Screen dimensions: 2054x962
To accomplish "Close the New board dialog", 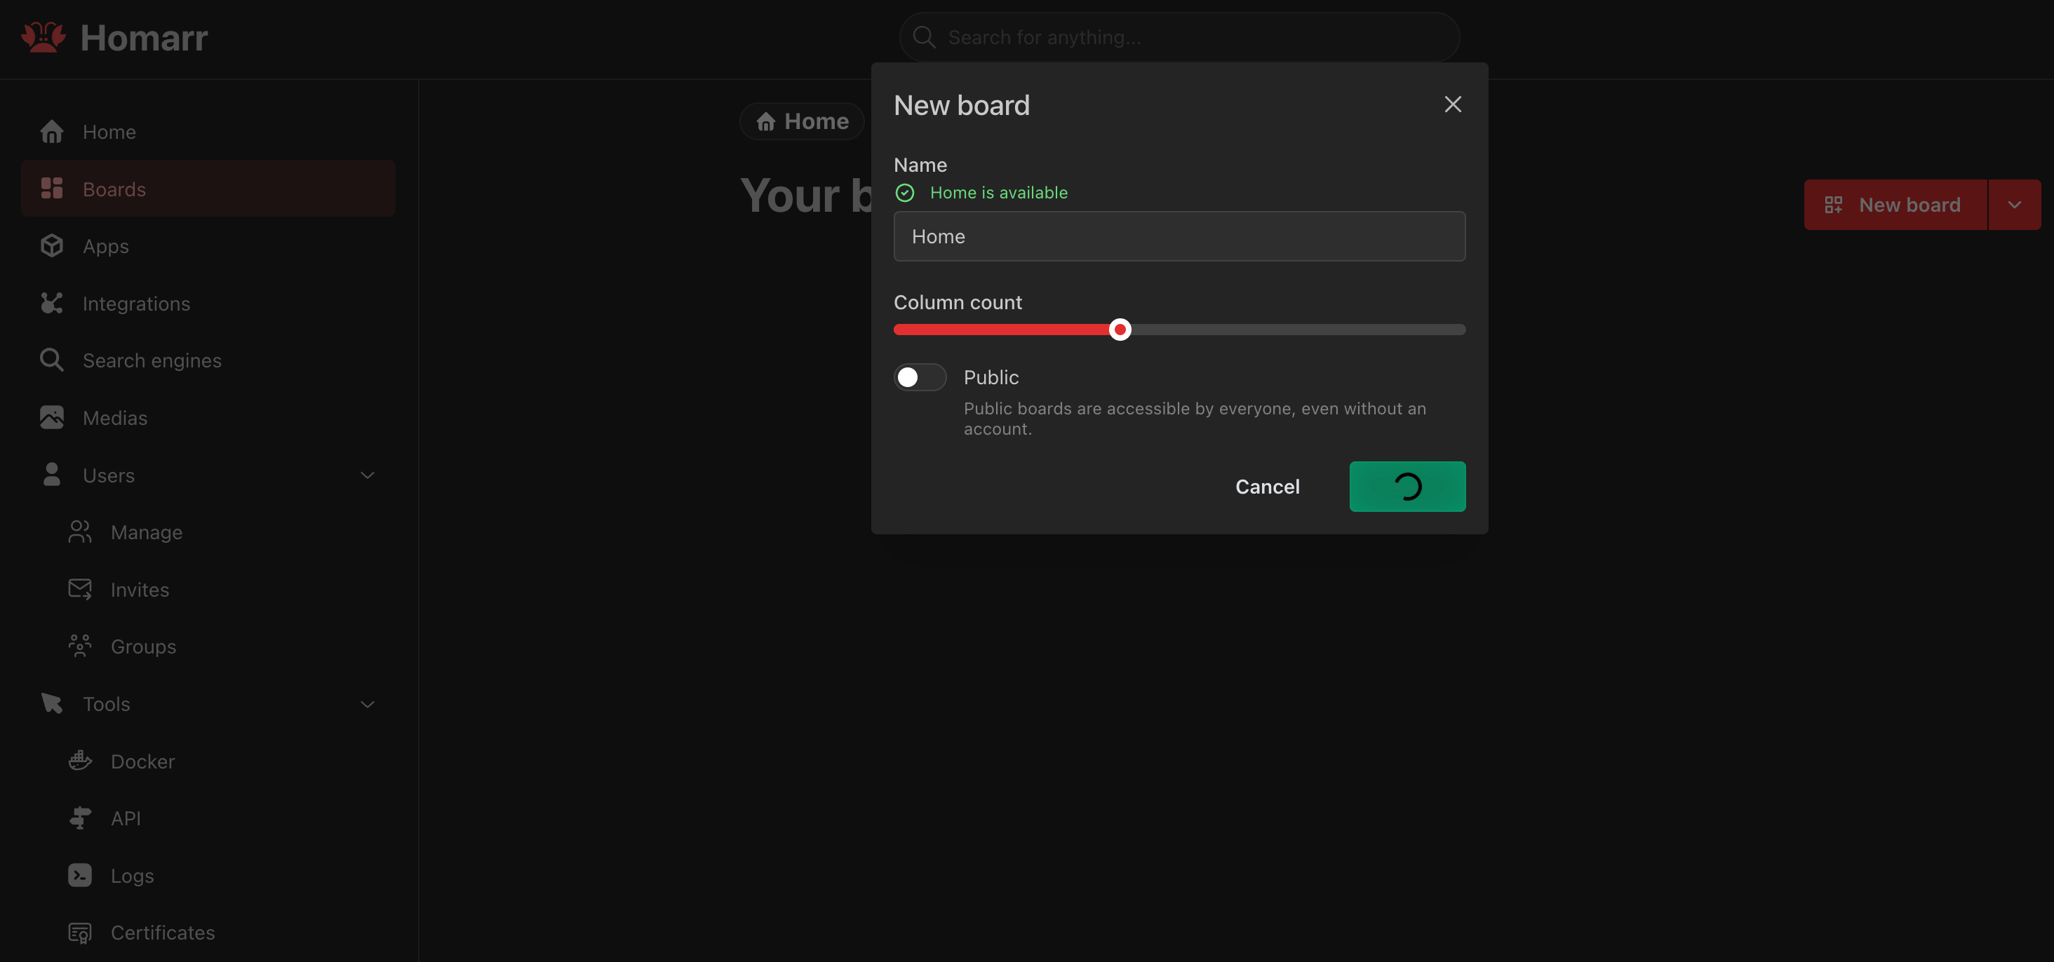I will tap(1453, 104).
